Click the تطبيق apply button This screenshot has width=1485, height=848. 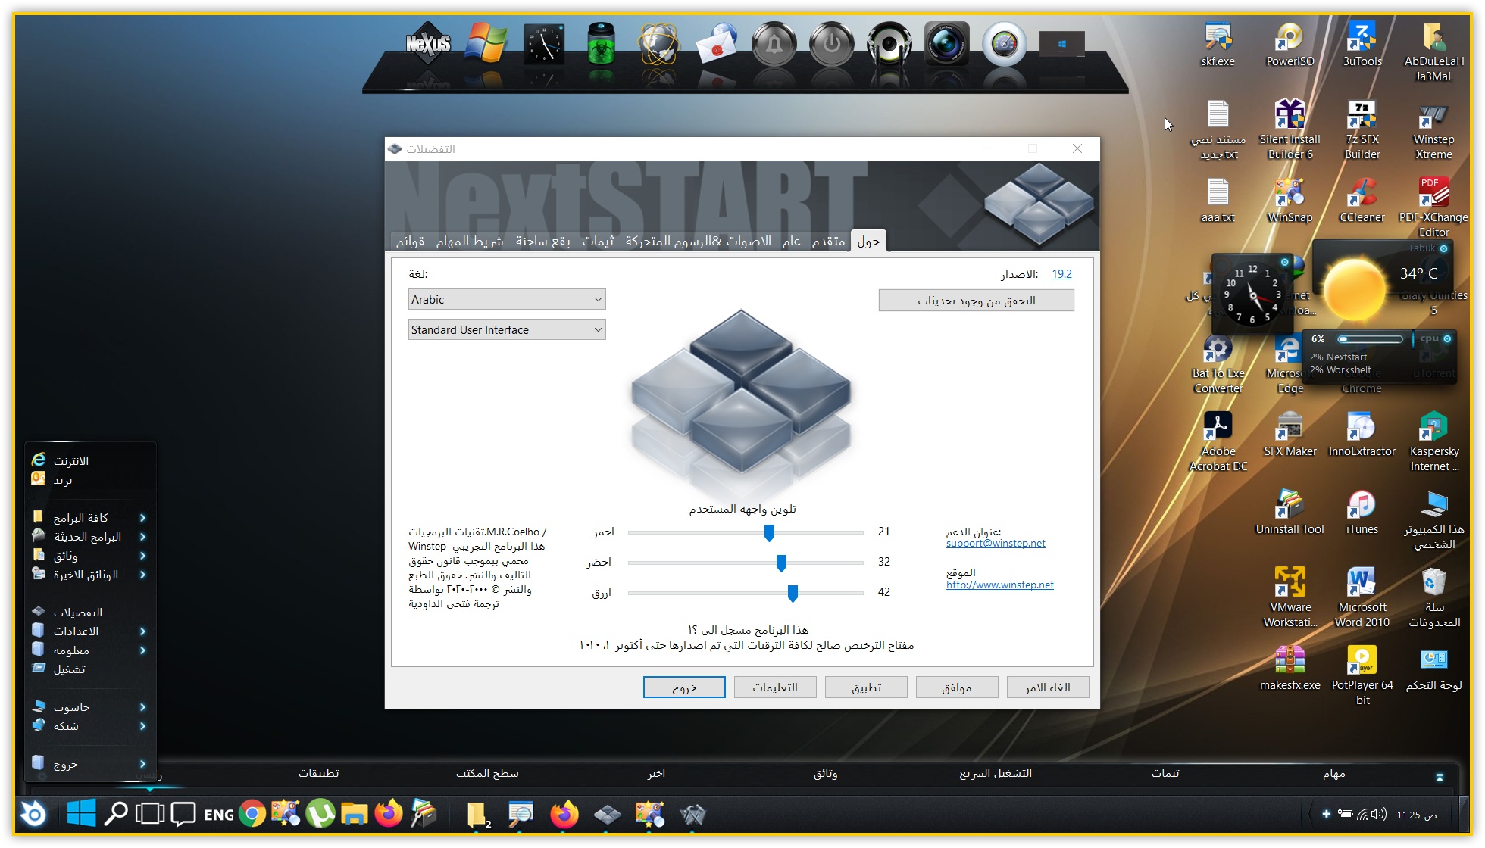866,687
